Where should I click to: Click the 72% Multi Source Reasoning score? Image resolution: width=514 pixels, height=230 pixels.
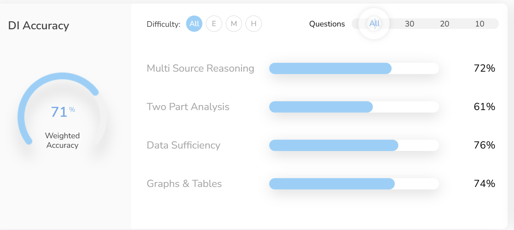point(484,68)
